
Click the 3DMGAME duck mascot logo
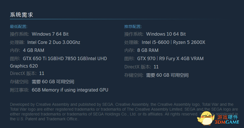206,118
